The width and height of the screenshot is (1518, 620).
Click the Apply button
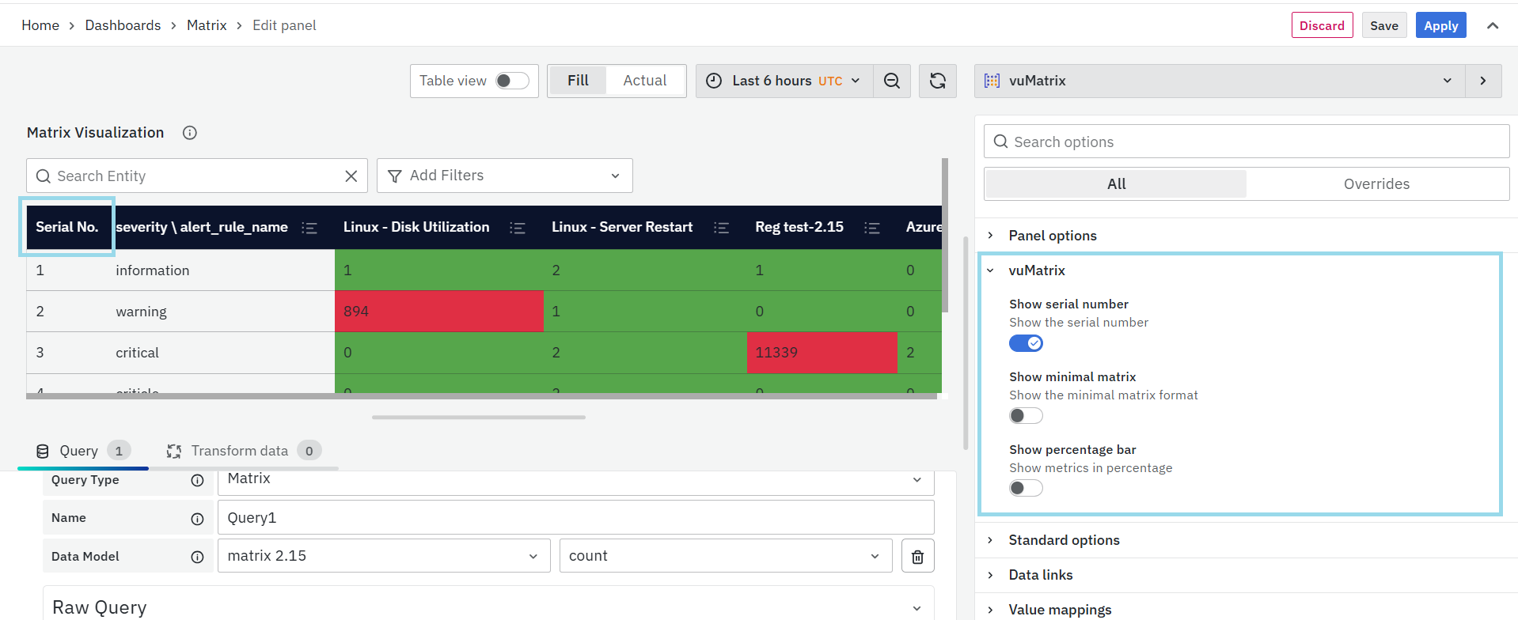coord(1440,25)
